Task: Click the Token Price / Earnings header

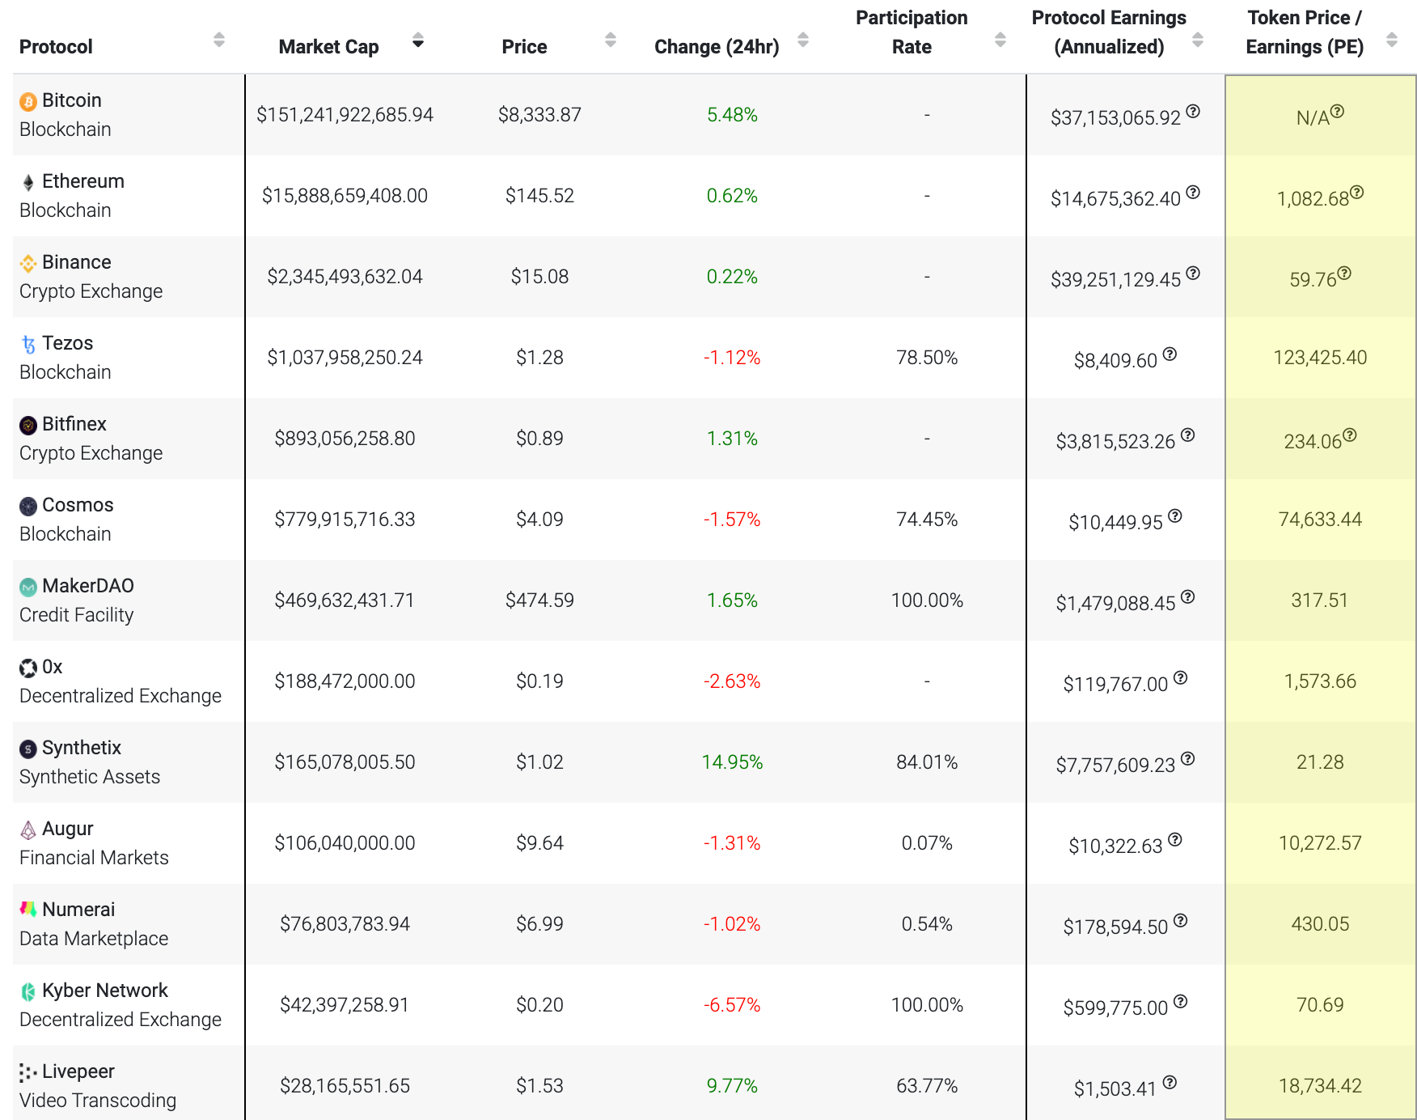Action: [x=1304, y=32]
